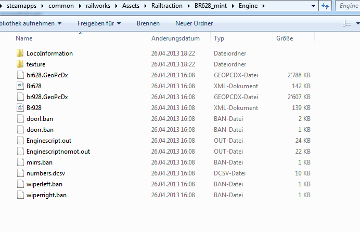Expand the arrow after steamapps breadcrumb
360x232 pixels.
pos(43,6)
